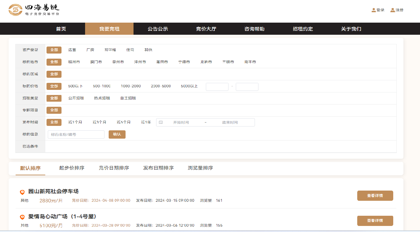Select 全部 in the 标的地市 row
The image size is (420, 232).
pos(54,62)
